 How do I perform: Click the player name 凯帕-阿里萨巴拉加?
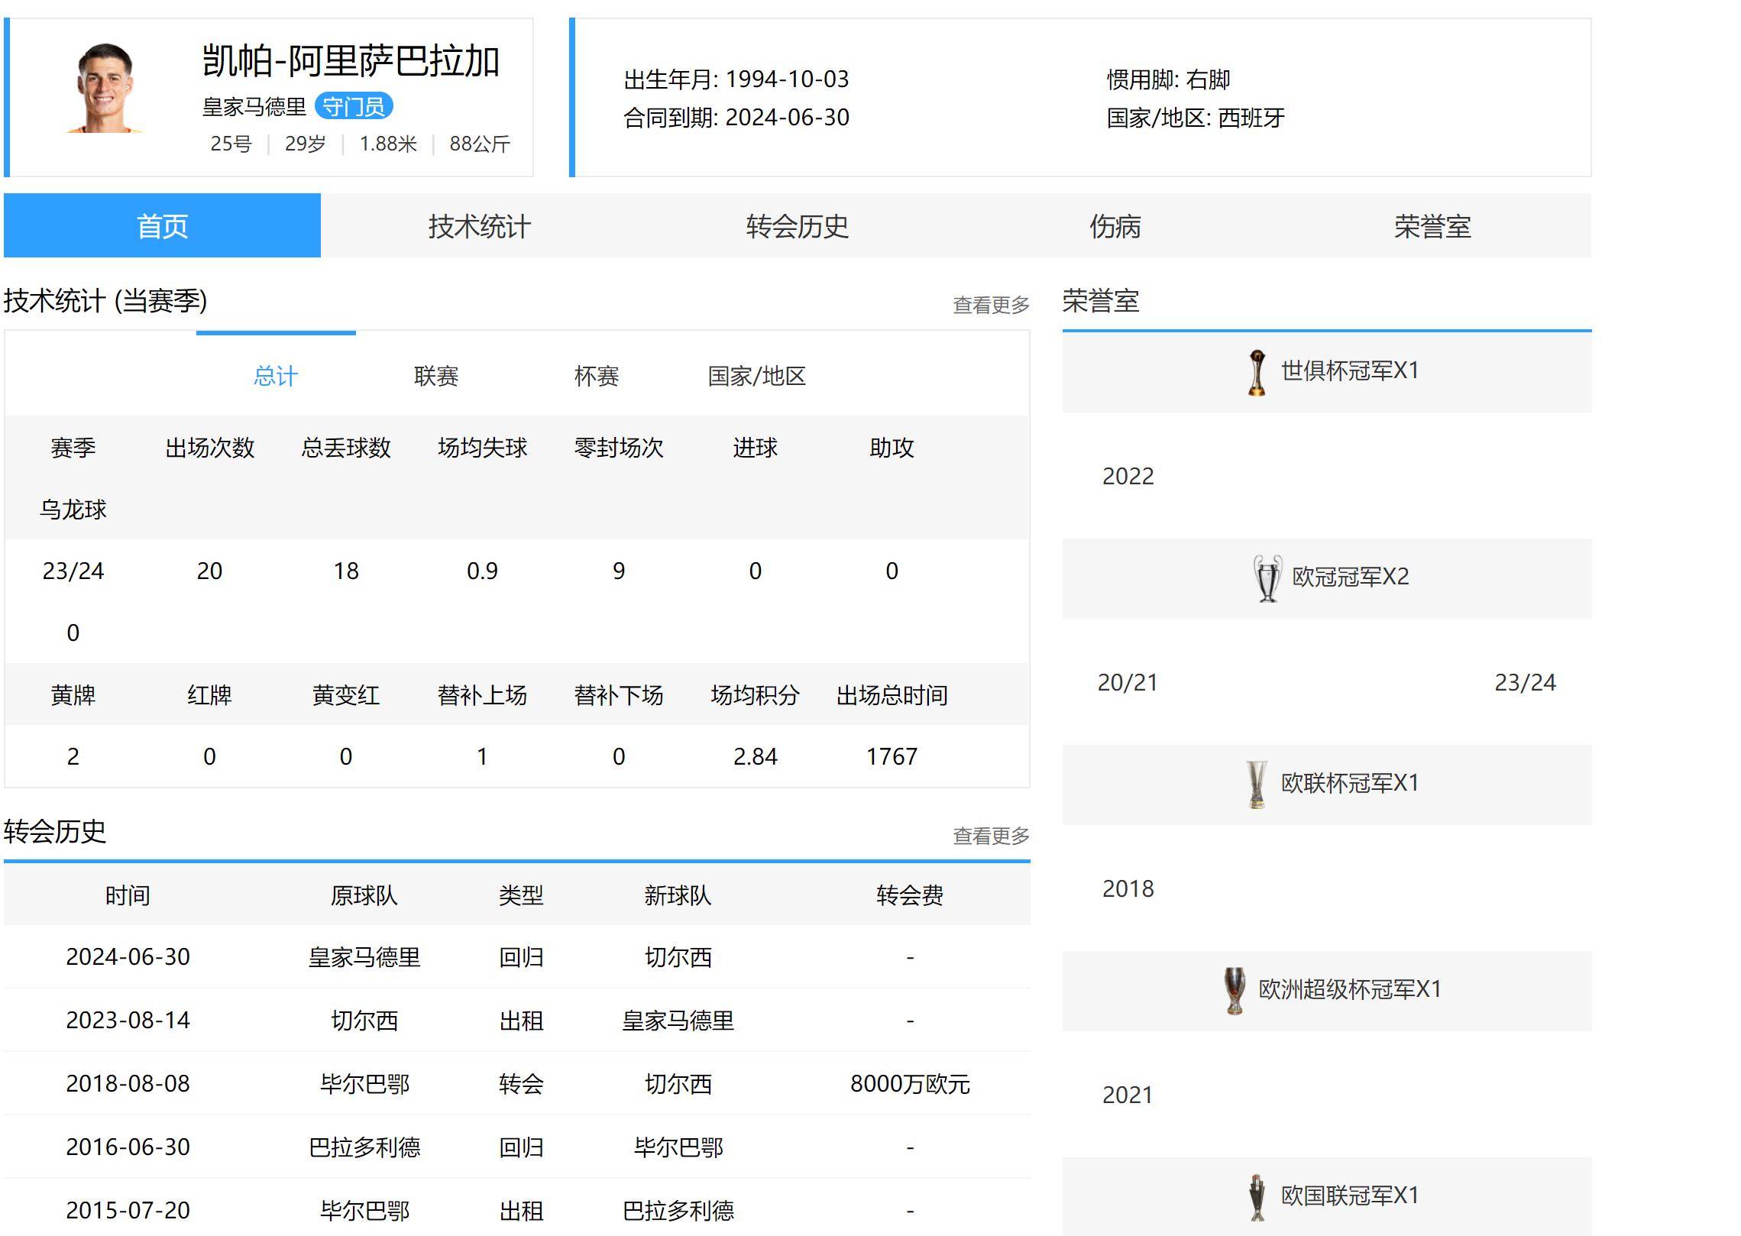point(351,60)
